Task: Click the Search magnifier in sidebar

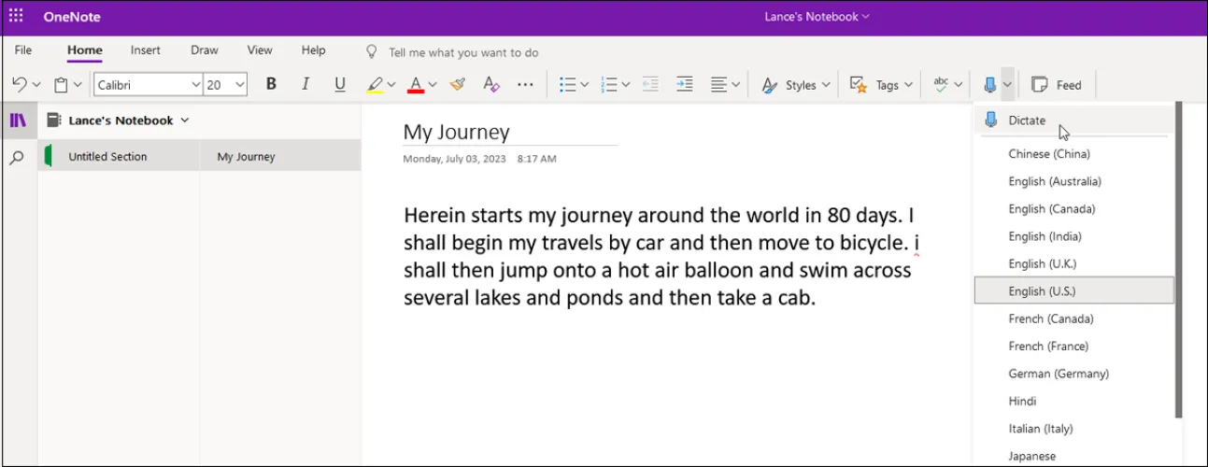Action: coord(17,158)
